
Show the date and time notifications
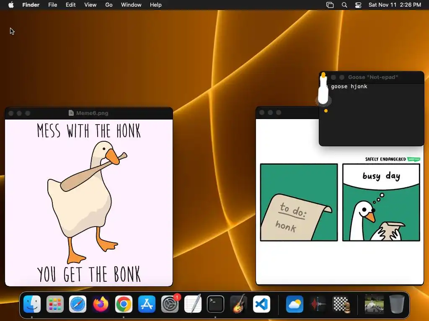(395, 5)
